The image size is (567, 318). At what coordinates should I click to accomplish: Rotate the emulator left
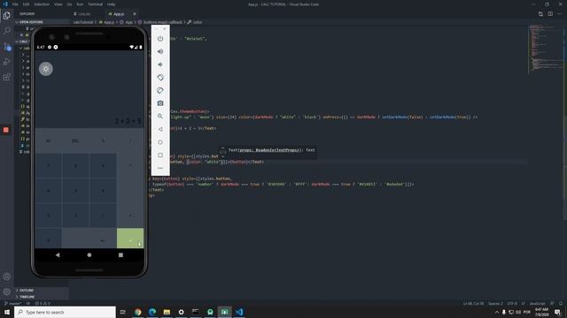160,78
